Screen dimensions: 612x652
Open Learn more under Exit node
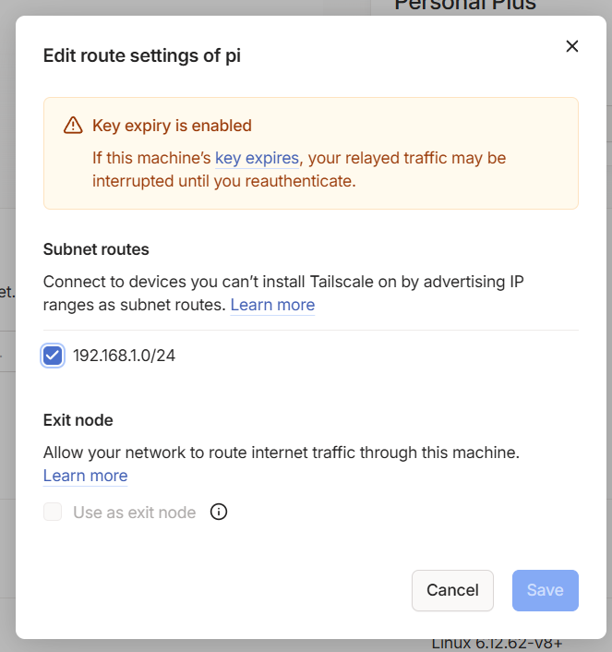tap(85, 476)
